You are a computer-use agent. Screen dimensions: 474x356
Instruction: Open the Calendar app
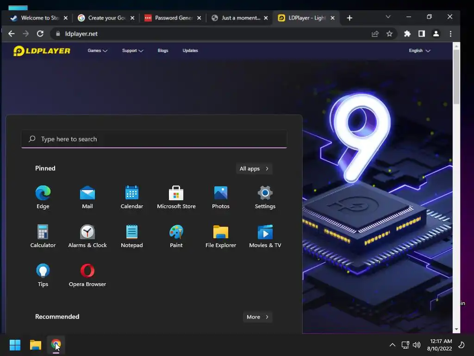pos(132,197)
